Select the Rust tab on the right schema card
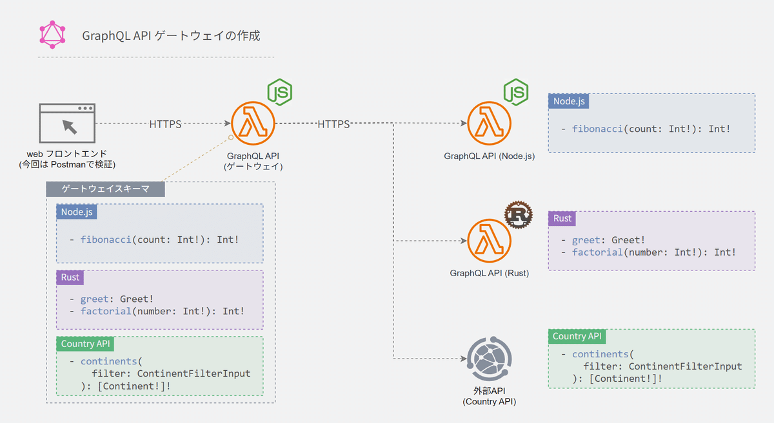The width and height of the screenshot is (774, 423). [x=562, y=218]
